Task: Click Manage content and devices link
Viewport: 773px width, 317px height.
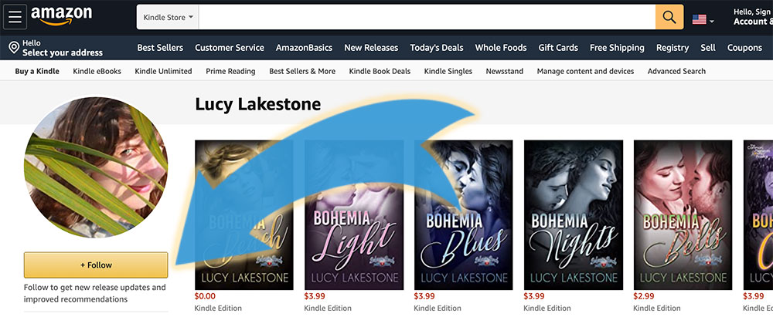Action: [585, 72]
